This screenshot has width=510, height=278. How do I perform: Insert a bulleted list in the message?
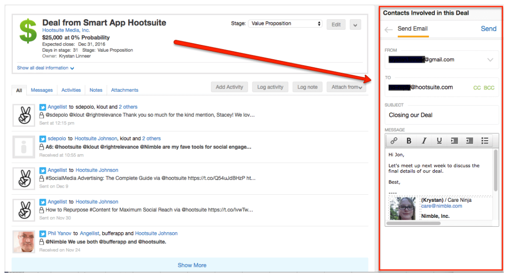(485, 141)
